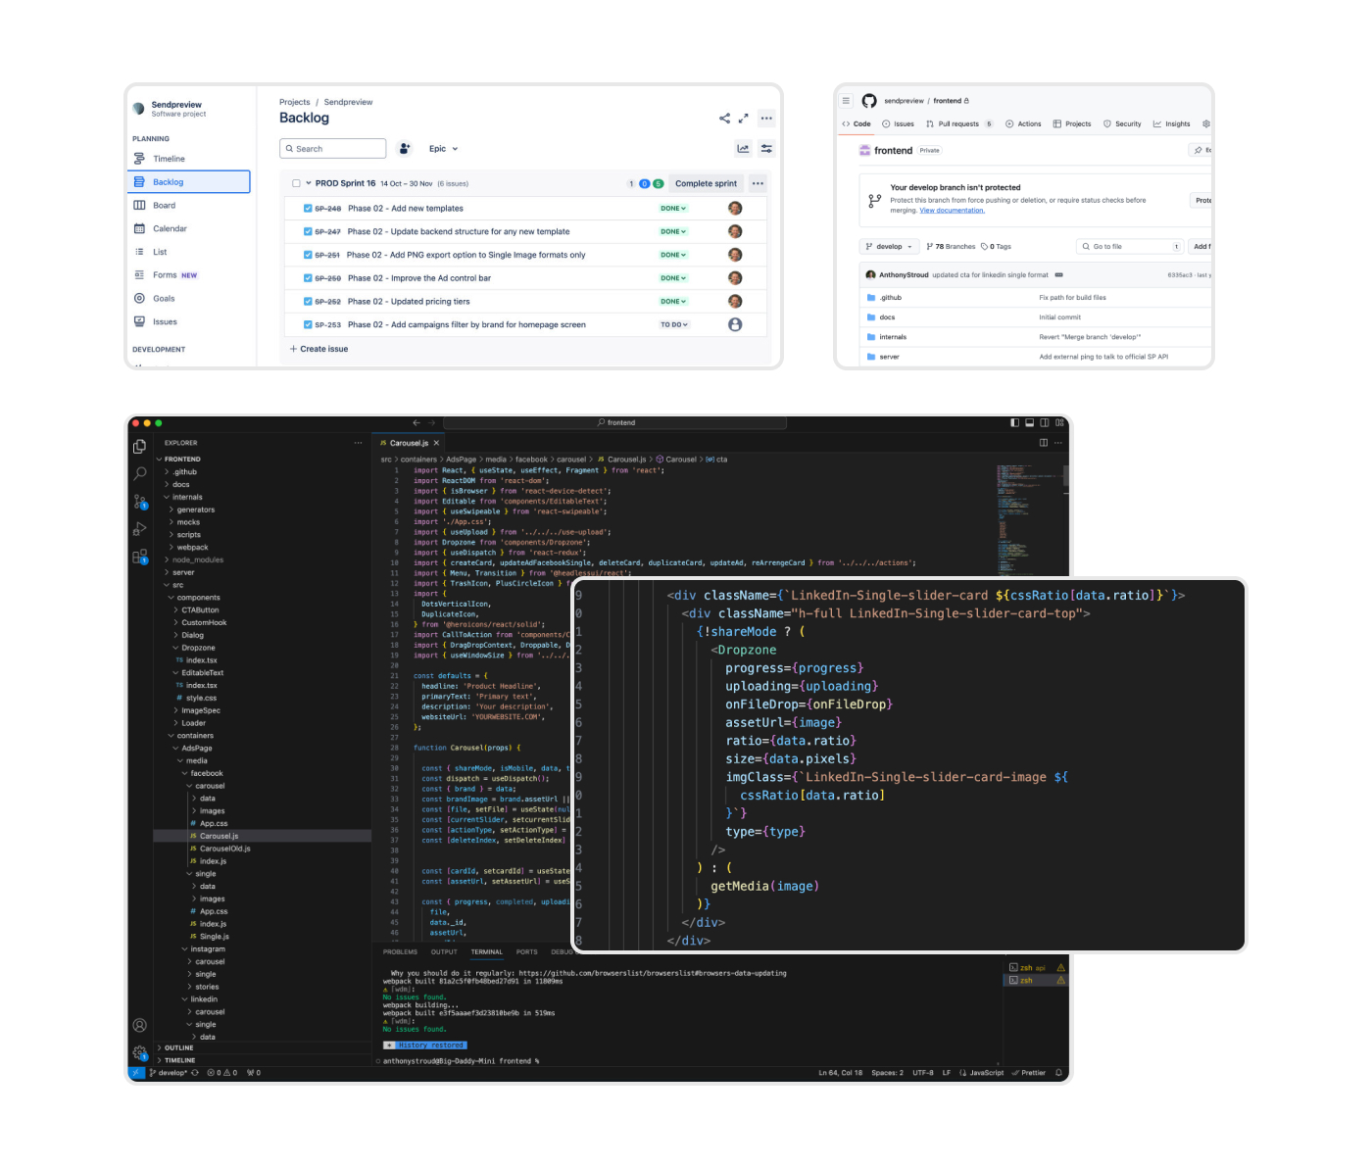The image size is (1372, 1166).
Task: Expand the node_modules folder in Explorer
Action: (x=195, y=559)
